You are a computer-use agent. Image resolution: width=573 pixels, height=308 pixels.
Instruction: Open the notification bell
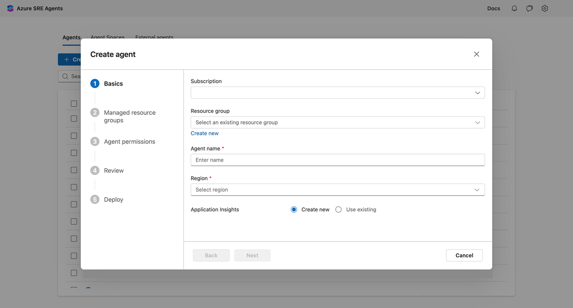click(514, 8)
